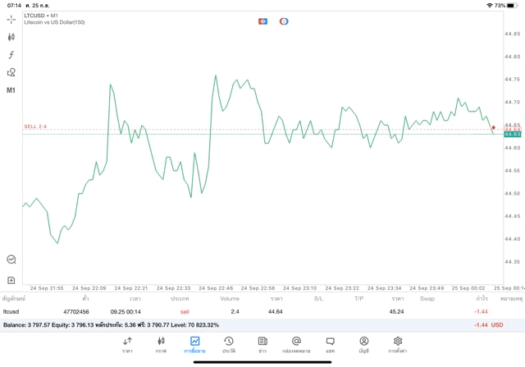Switch to the กราฟ chart tab
The height and width of the screenshot is (367, 525).
click(161, 344)
